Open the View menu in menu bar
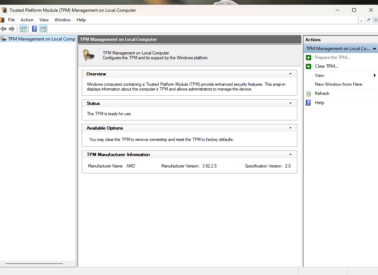 click(x=44, y=20)
